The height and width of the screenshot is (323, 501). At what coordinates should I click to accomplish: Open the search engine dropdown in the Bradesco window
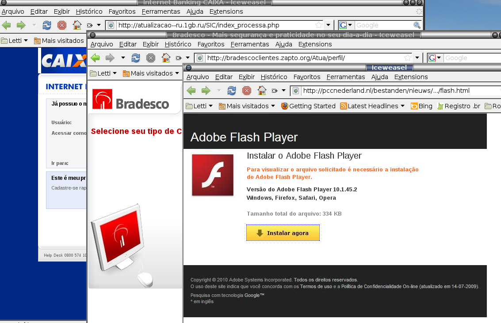[x=439, y=58]
